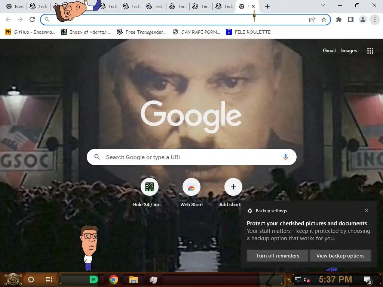Open Task View on the taskbar

49,280
